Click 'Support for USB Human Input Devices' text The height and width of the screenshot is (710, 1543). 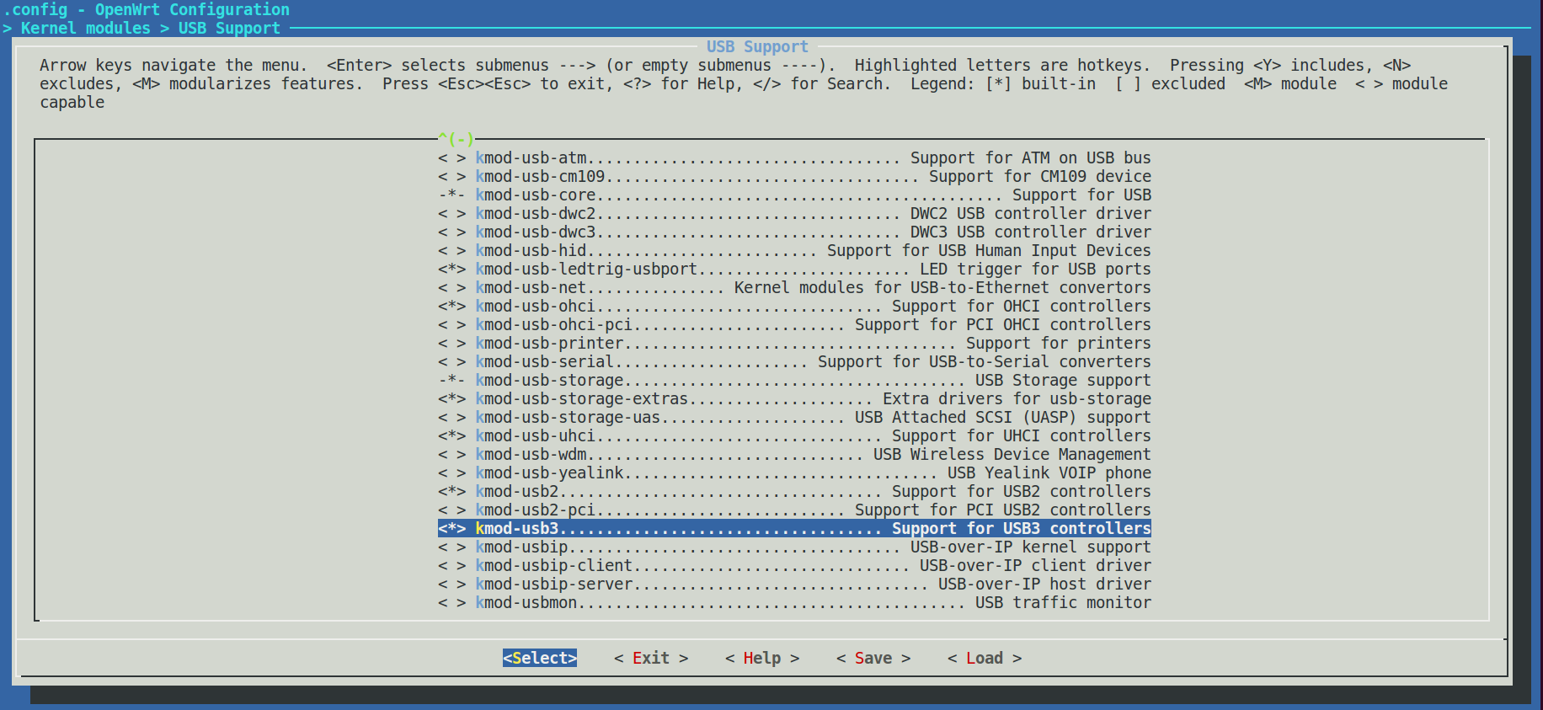989,251
